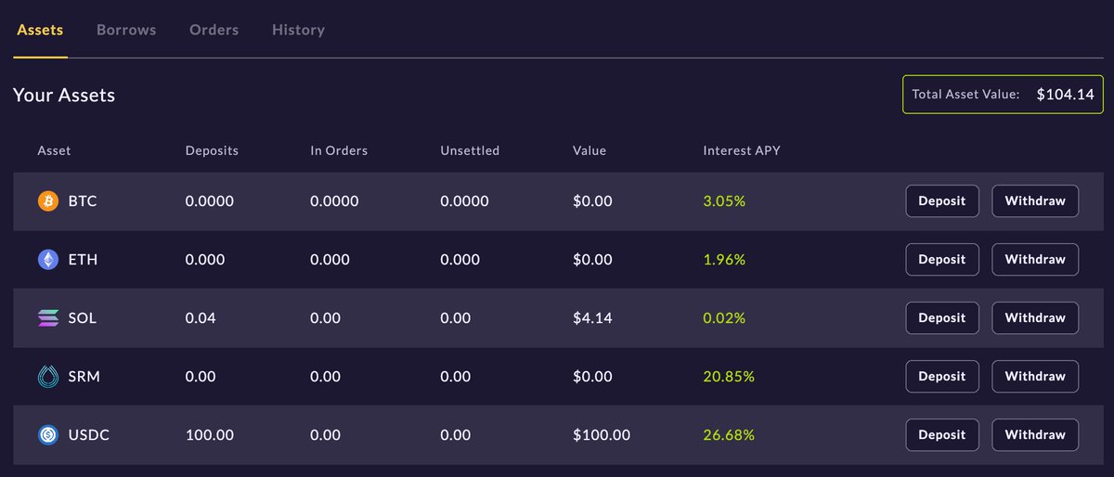
Task: Withdraw BTC with the Withdraw button
Action: [1035, 200]
